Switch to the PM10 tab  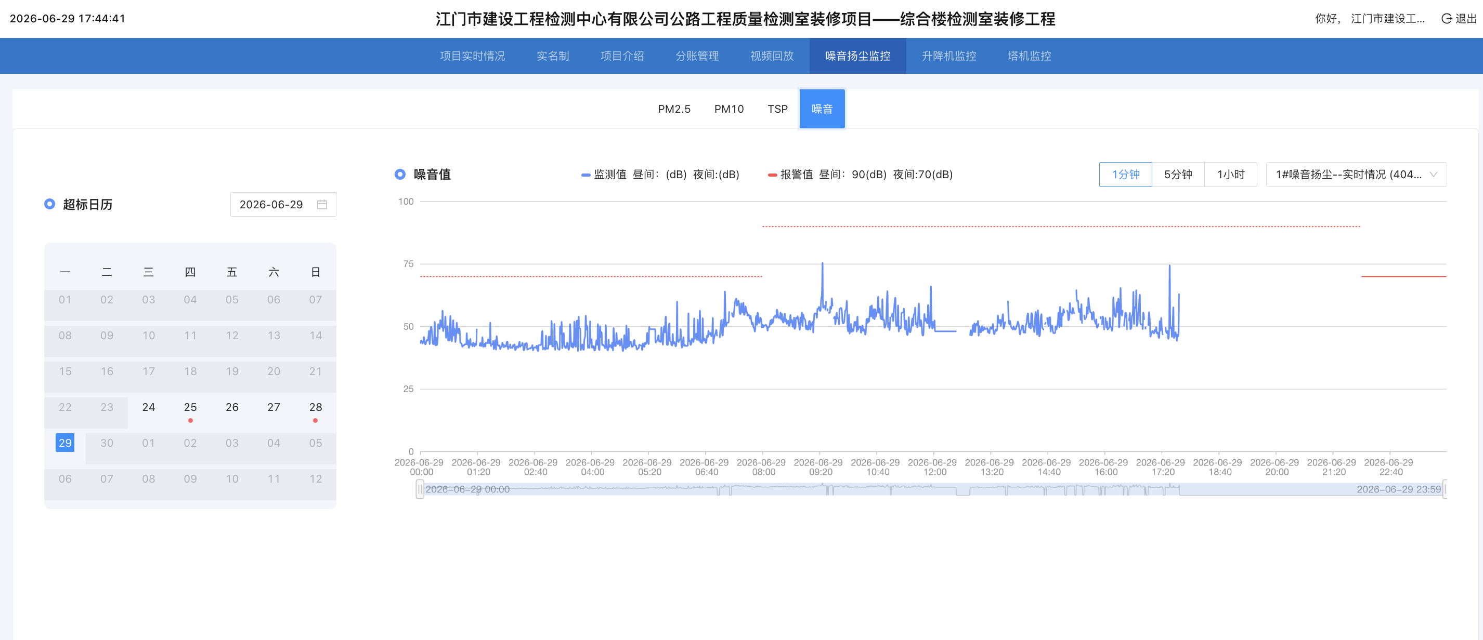pyautogui.click(x=729, y=109)
